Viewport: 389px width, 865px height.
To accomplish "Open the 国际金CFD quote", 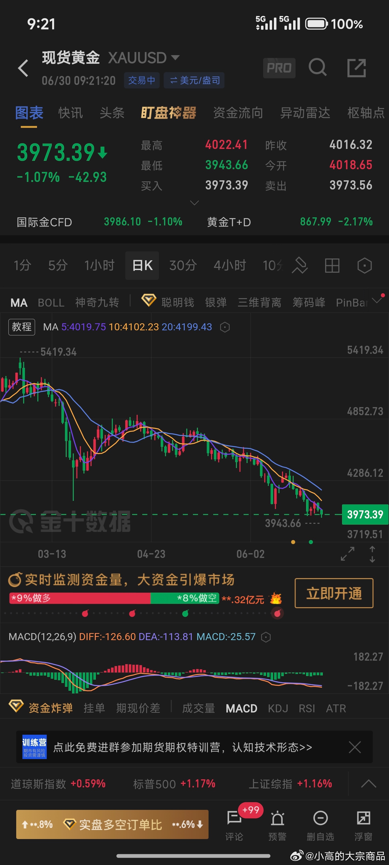I will (x=99, y=222).
